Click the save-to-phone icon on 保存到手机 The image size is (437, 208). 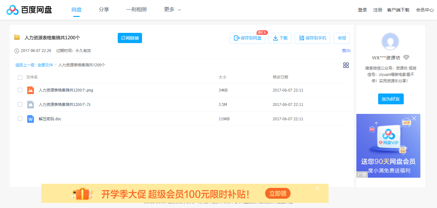301,38
